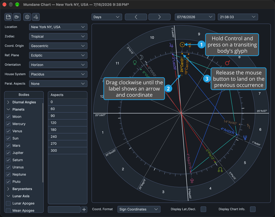
Task: Click the Bodies list scrollbar
Action: (x=43, y=142)
